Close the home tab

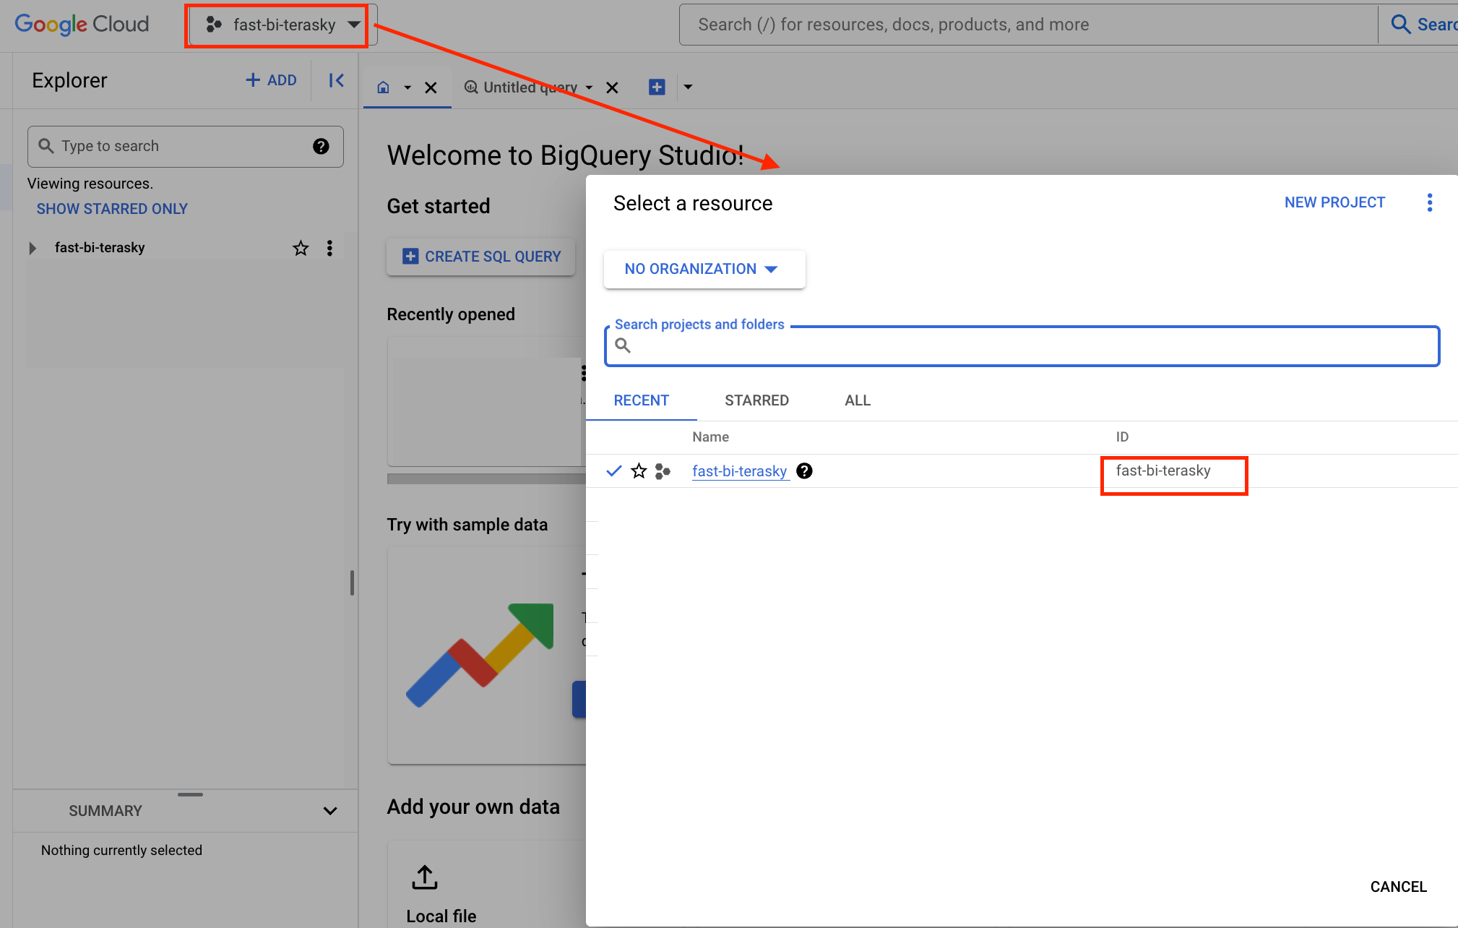431,87
